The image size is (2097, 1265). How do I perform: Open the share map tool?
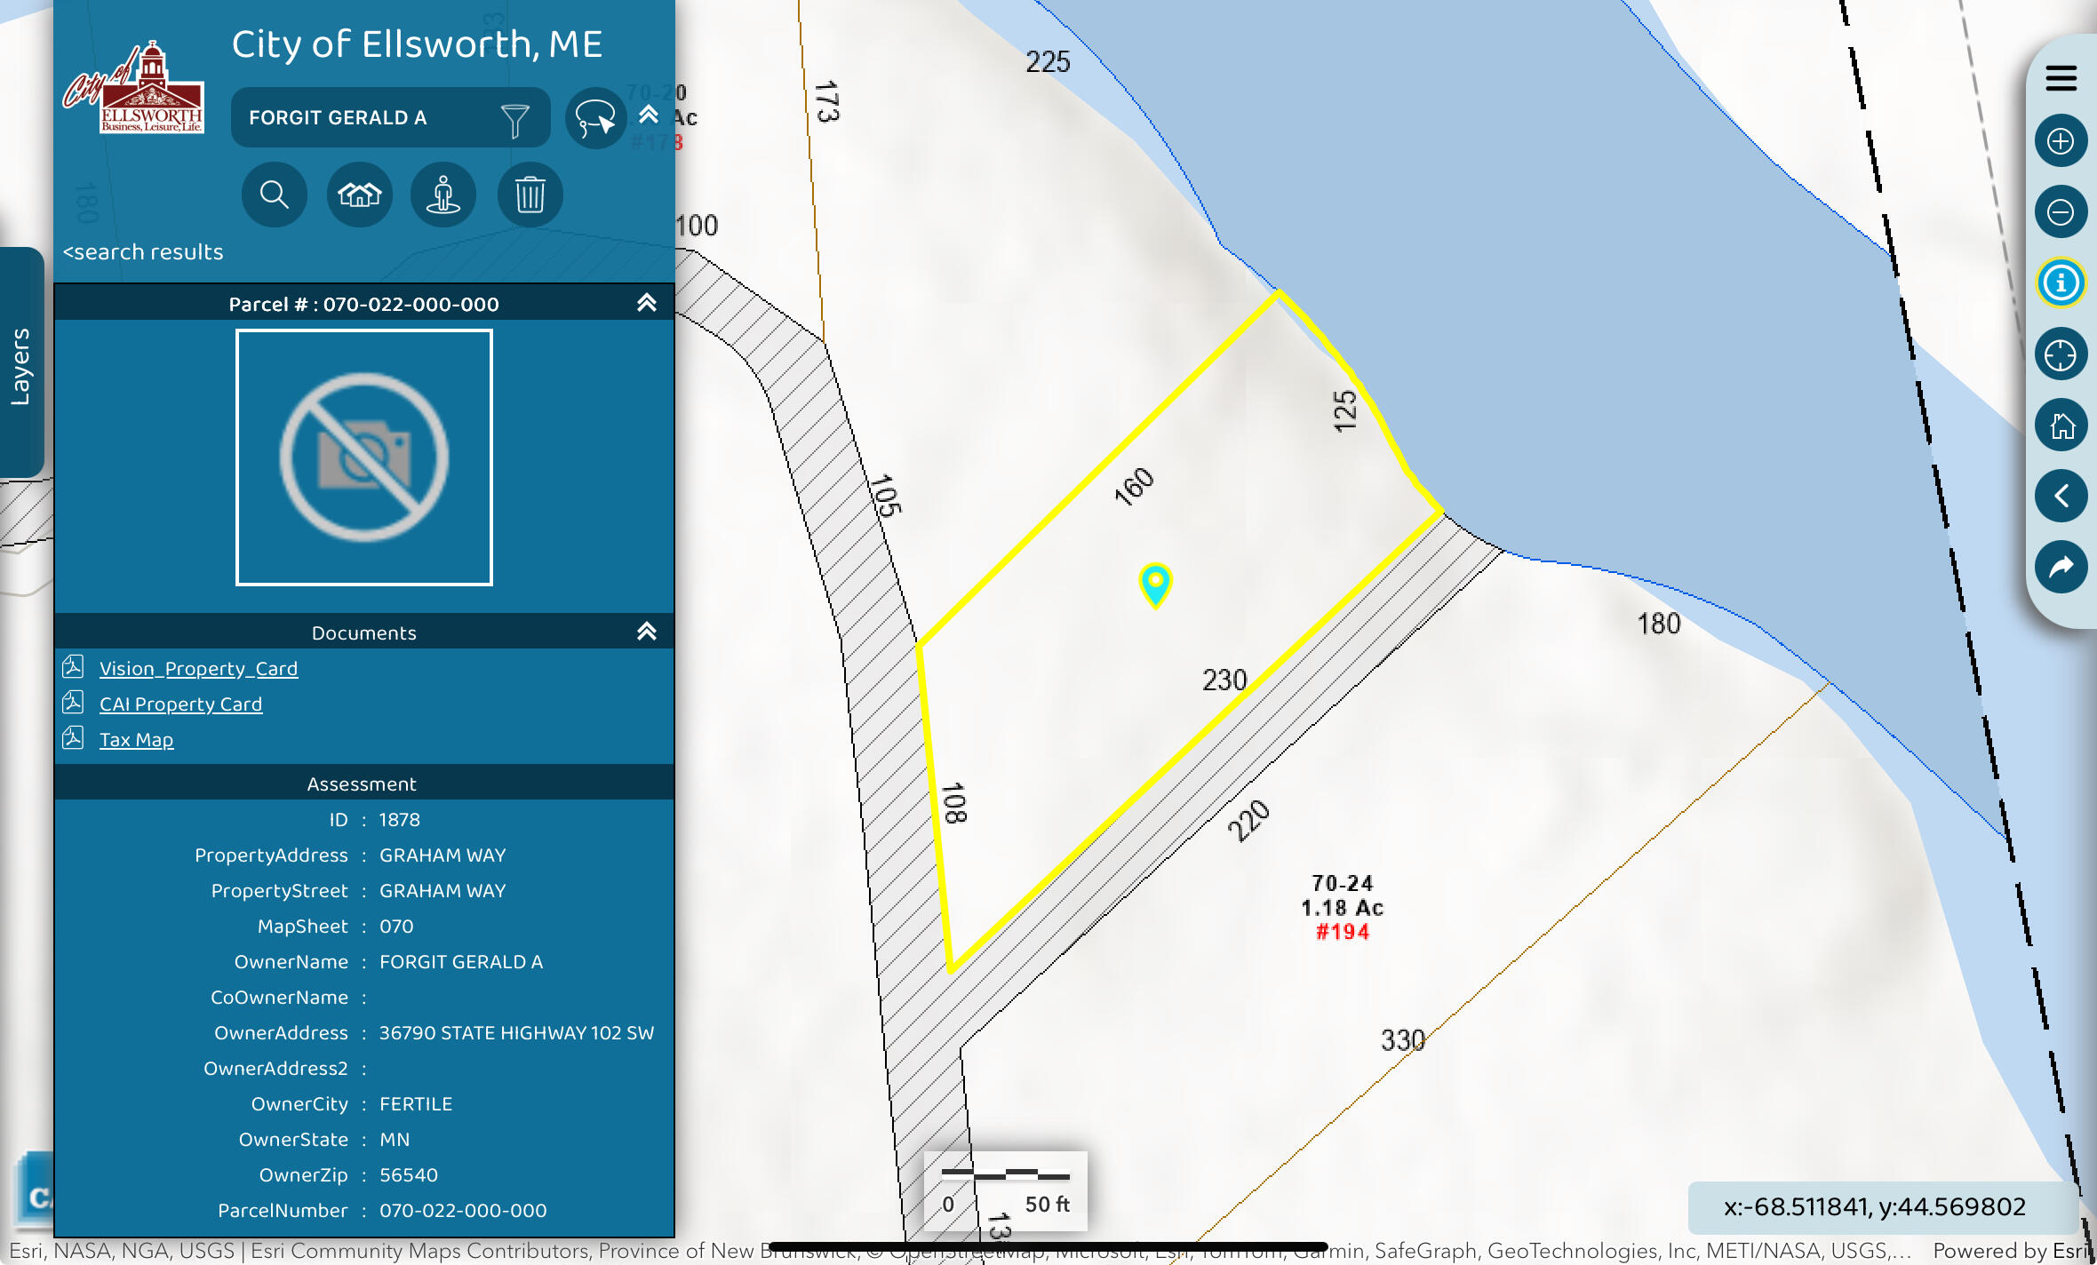(2061, 567)
